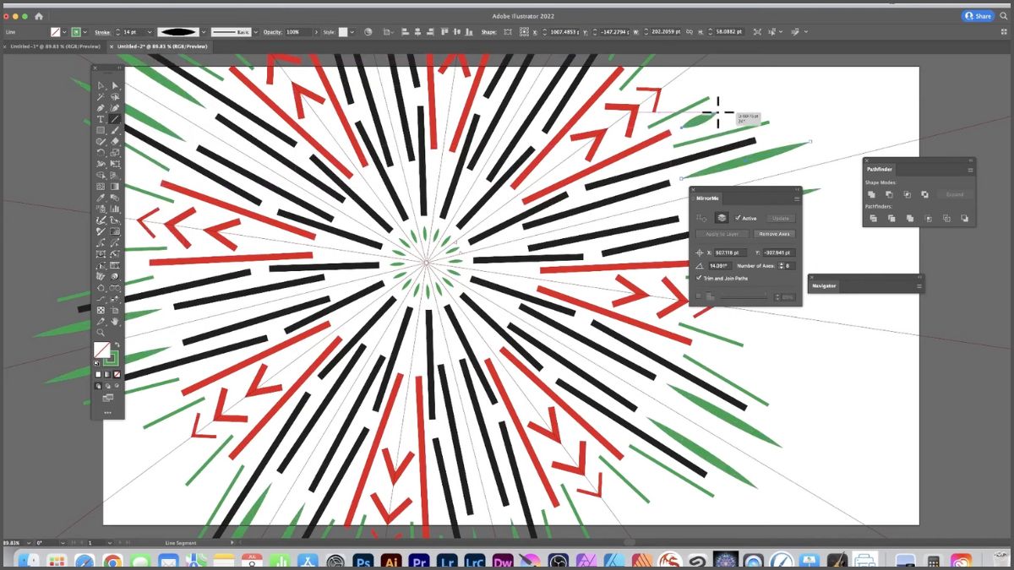The image size is (1014, 570).
Task: Expand the Opacity value dropdown
Action: [316, 31]
